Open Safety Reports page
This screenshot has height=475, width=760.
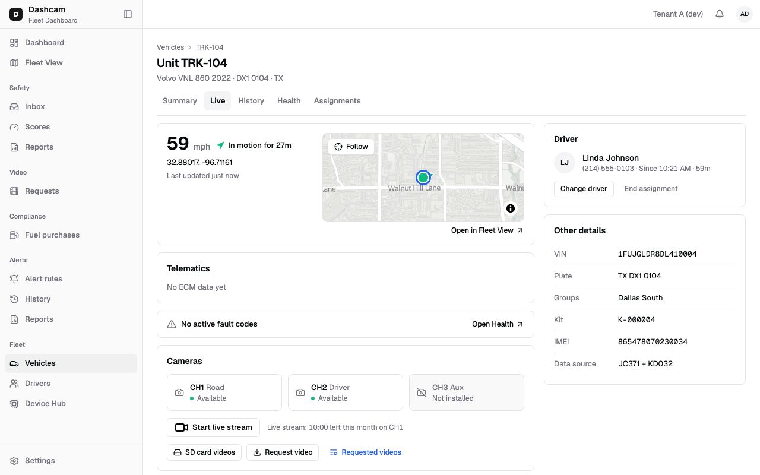71,147
